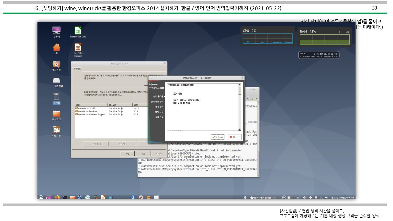
Task: Open the panel clock showing 07:02:09
Action: (x=342, y=197)
